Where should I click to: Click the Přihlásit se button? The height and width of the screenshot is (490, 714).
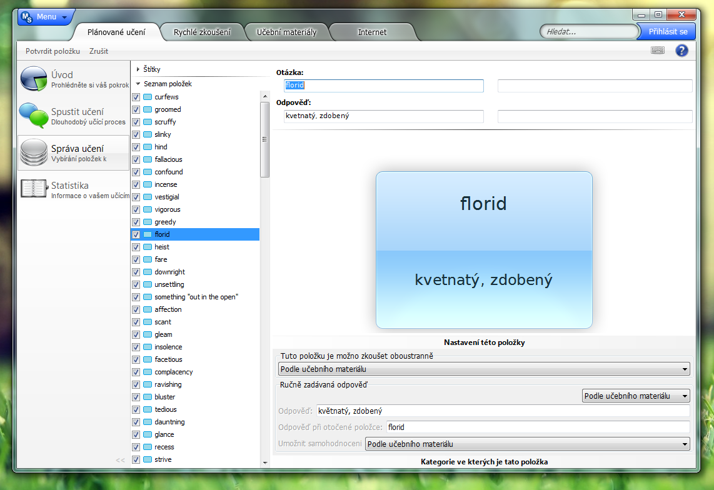click(x=668, y=31)
